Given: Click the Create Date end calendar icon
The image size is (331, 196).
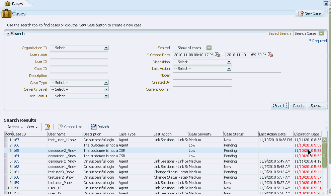Looking at the screenshot, I should point(270,55).
